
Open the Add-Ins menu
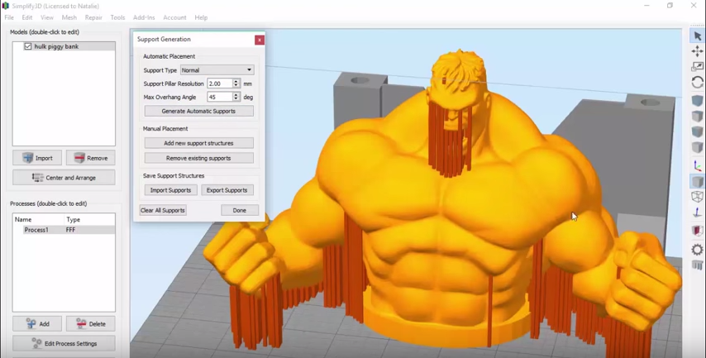click(144, 17)
